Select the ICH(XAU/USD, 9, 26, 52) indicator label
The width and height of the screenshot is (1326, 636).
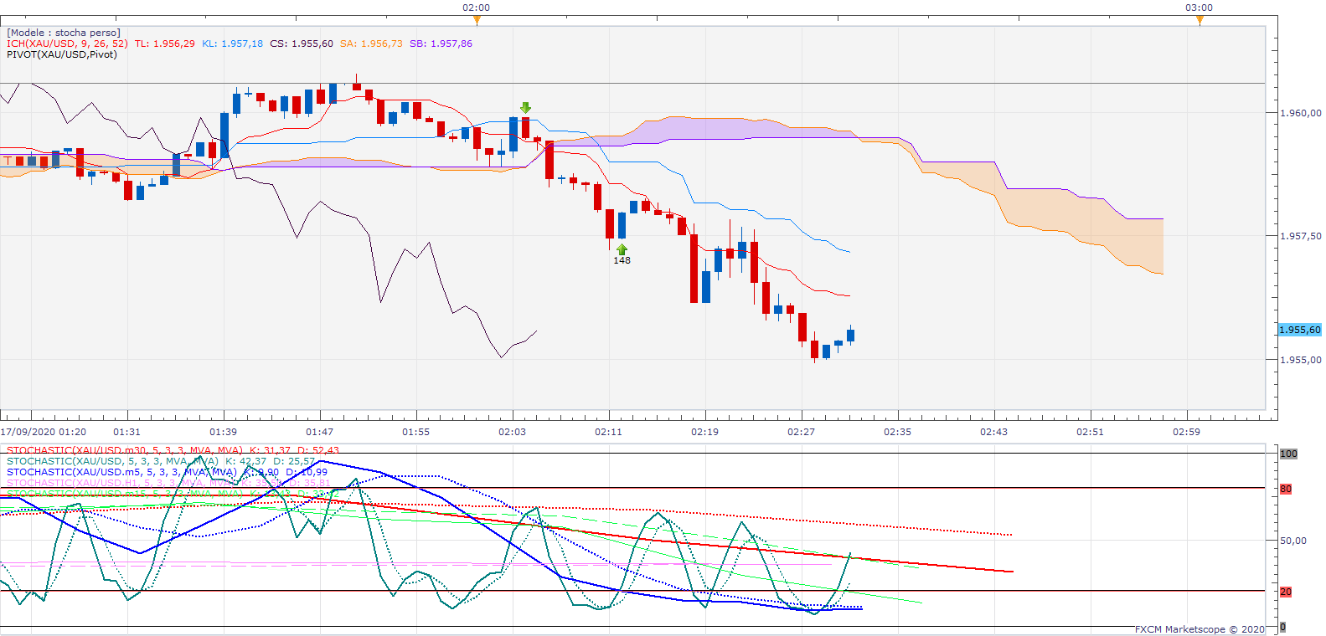tap(67, 44)
